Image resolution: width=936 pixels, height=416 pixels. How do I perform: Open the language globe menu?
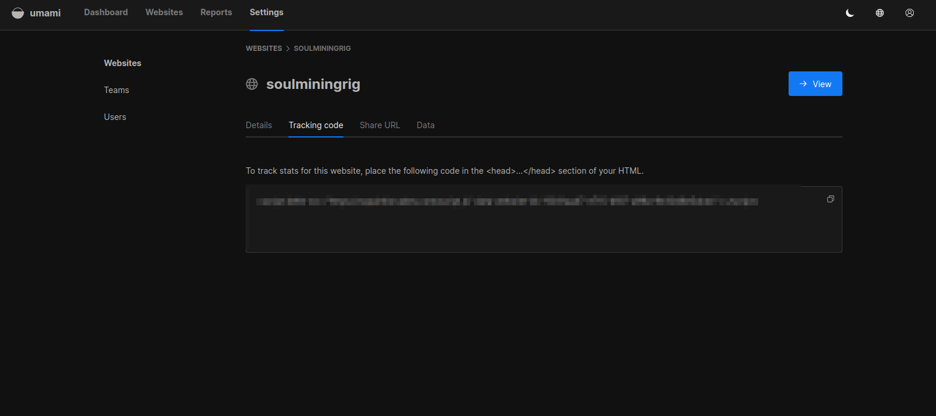pos(880,13)
